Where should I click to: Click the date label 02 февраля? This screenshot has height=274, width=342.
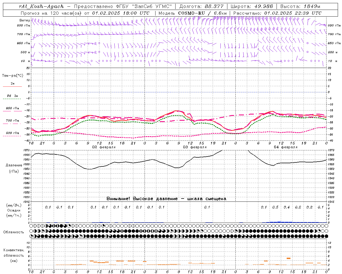[x=104, y=147]
